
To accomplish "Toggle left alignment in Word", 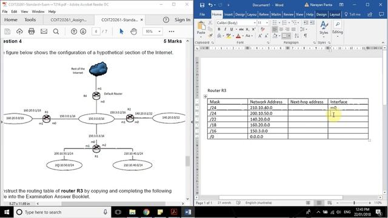I will tap(275, 29).
